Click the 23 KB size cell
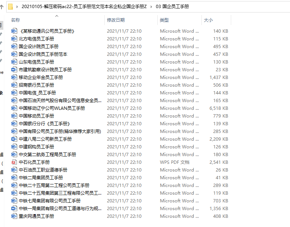The image size is (290, 227). (222, 69)
